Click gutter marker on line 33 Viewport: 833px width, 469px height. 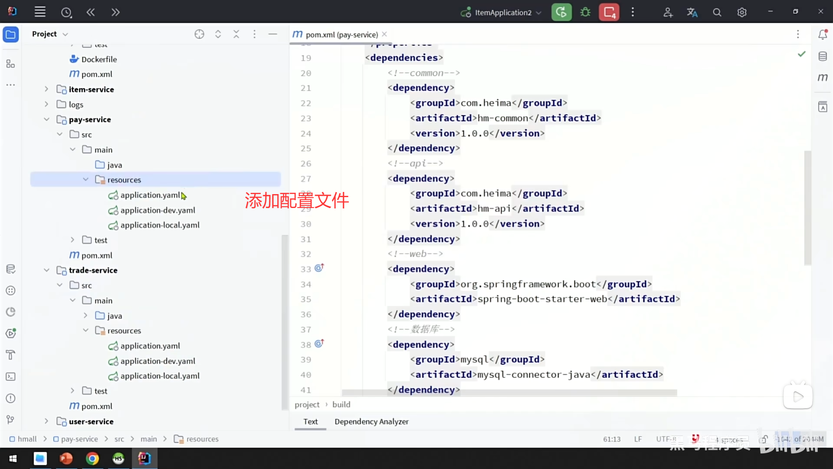(x=319, y=268)
